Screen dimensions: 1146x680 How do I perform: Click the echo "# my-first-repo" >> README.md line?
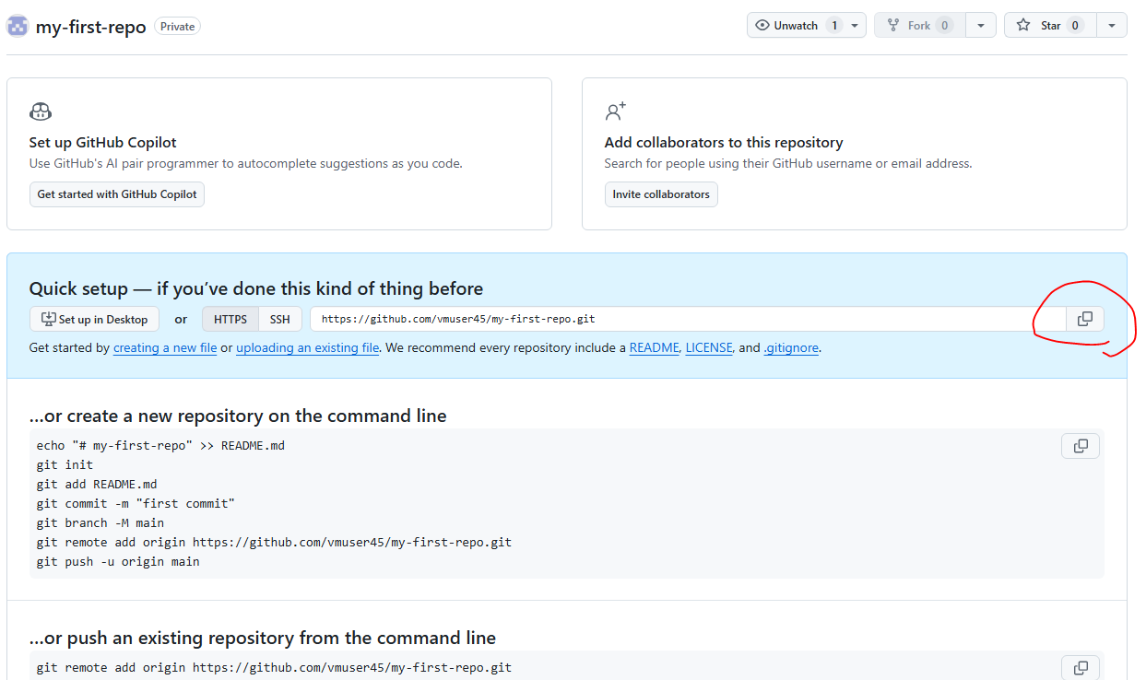coord(160,445)
